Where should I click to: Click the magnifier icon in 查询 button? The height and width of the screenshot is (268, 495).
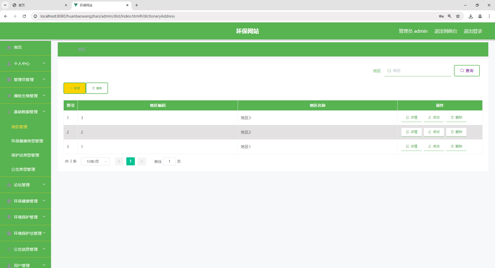462,70
